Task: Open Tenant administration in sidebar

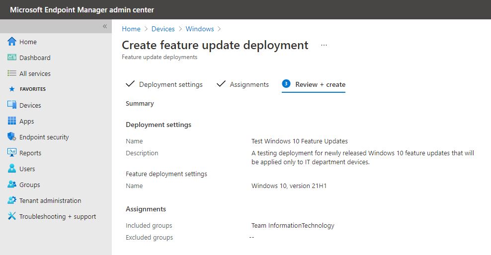Action: 50,200
